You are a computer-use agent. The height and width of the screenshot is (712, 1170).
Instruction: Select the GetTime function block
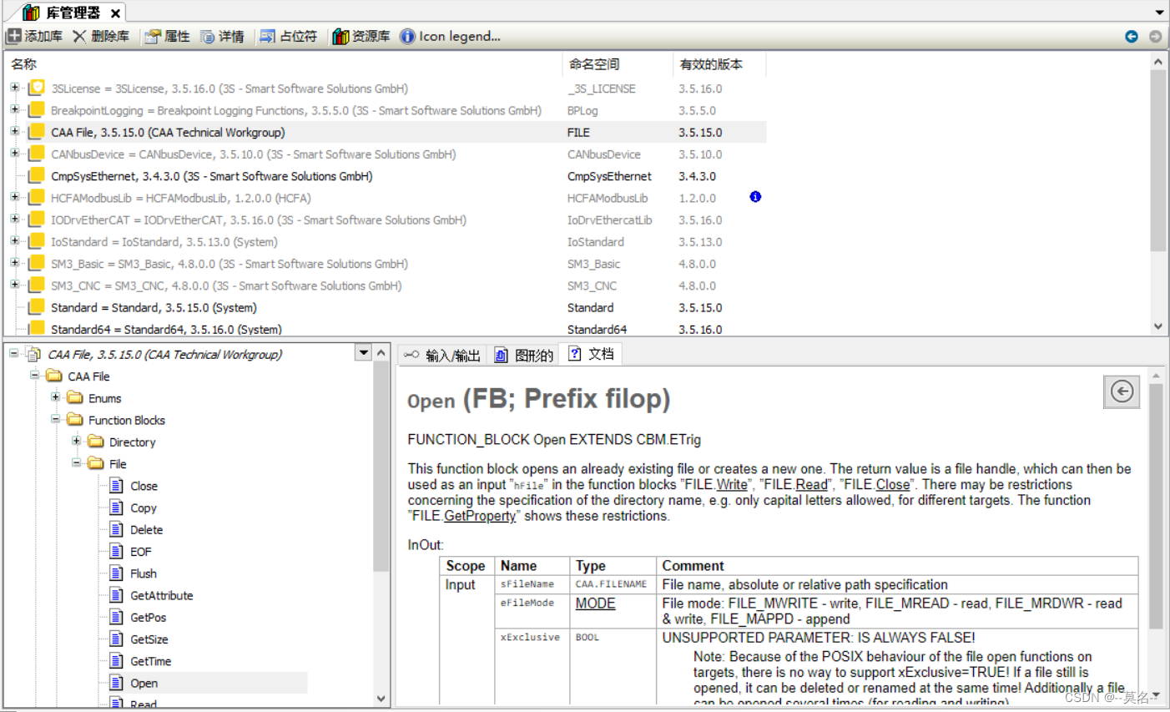[150, 661]
